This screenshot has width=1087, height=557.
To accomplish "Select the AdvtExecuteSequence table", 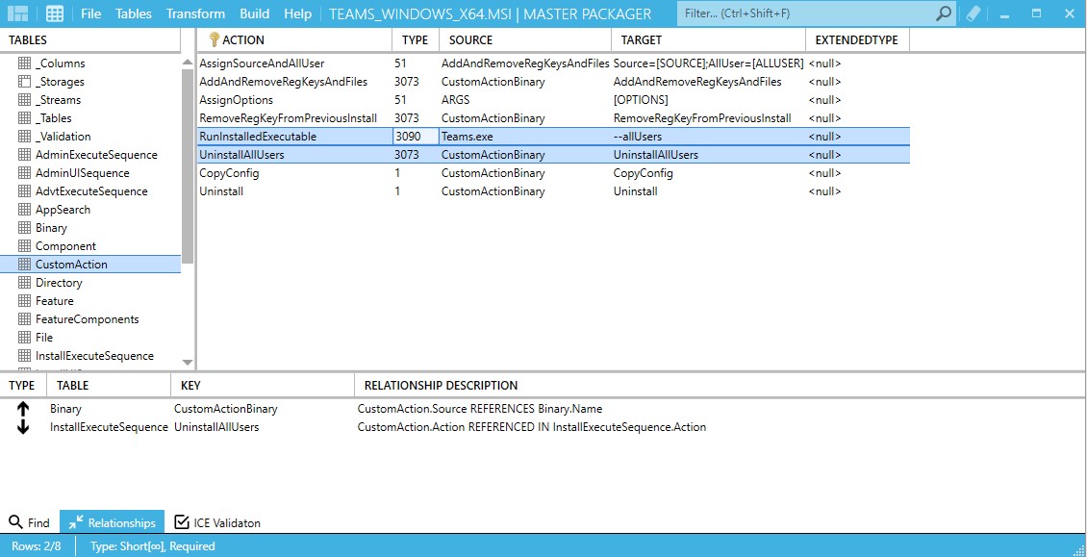I will [91, 190].
